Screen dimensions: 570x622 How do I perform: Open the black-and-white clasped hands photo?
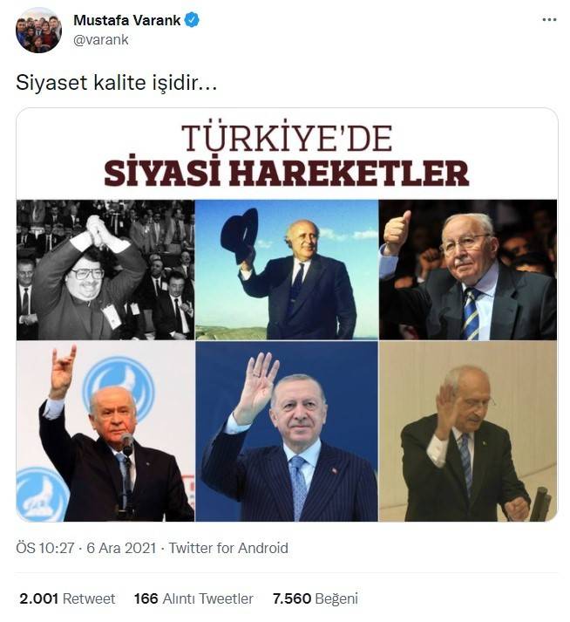click(x=105, y=270)
